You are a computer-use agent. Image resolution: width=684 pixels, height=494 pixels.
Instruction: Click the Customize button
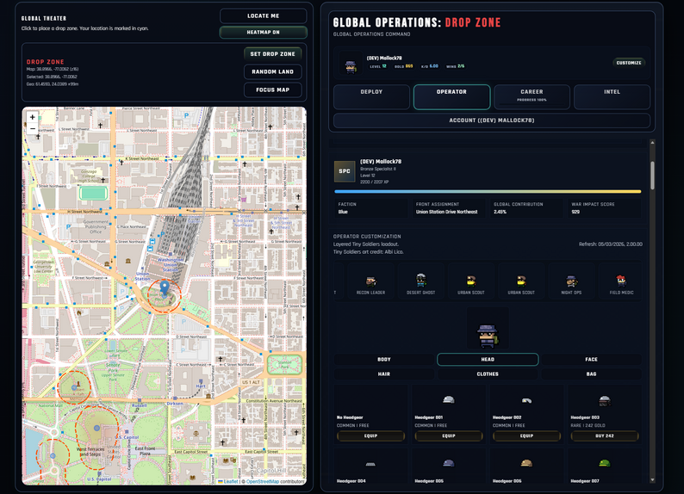tap(629, 63)
